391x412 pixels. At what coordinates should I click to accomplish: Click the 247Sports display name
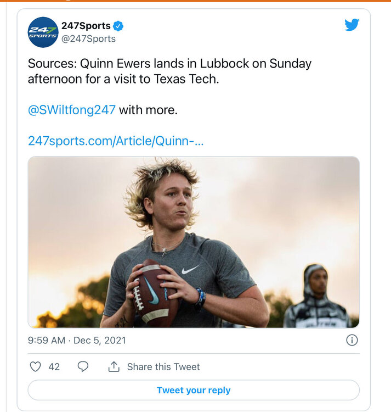[x=86, y=26]
